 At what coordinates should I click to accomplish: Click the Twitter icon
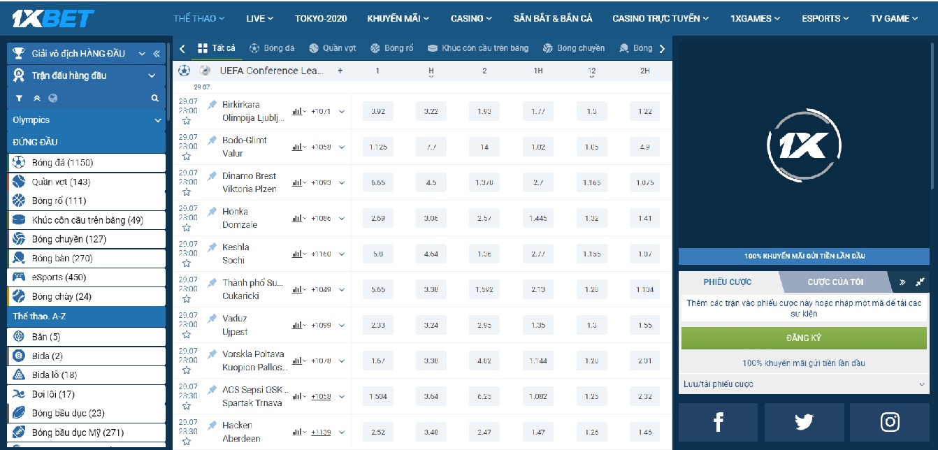pos(804,421)
